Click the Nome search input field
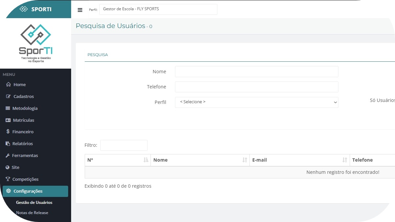Screen dimensions: 395x222 point(256,72)
